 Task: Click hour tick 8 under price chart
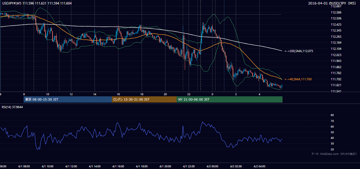tap(24, 94)
